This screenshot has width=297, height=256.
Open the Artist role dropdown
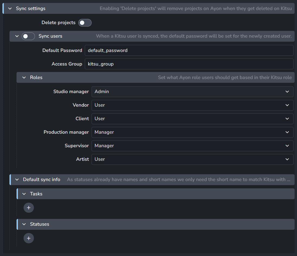pyautogui.click(x=192, y=159)
